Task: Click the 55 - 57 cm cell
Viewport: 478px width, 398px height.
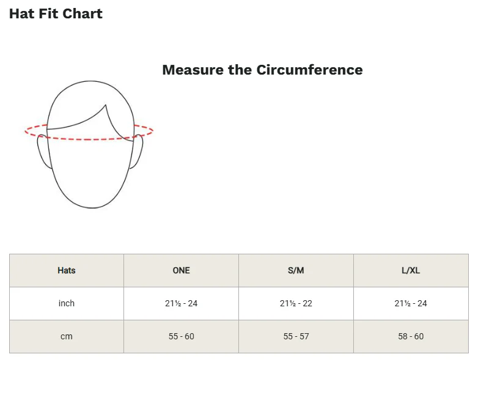Action: pyautogui.click(x=296, y=336)
